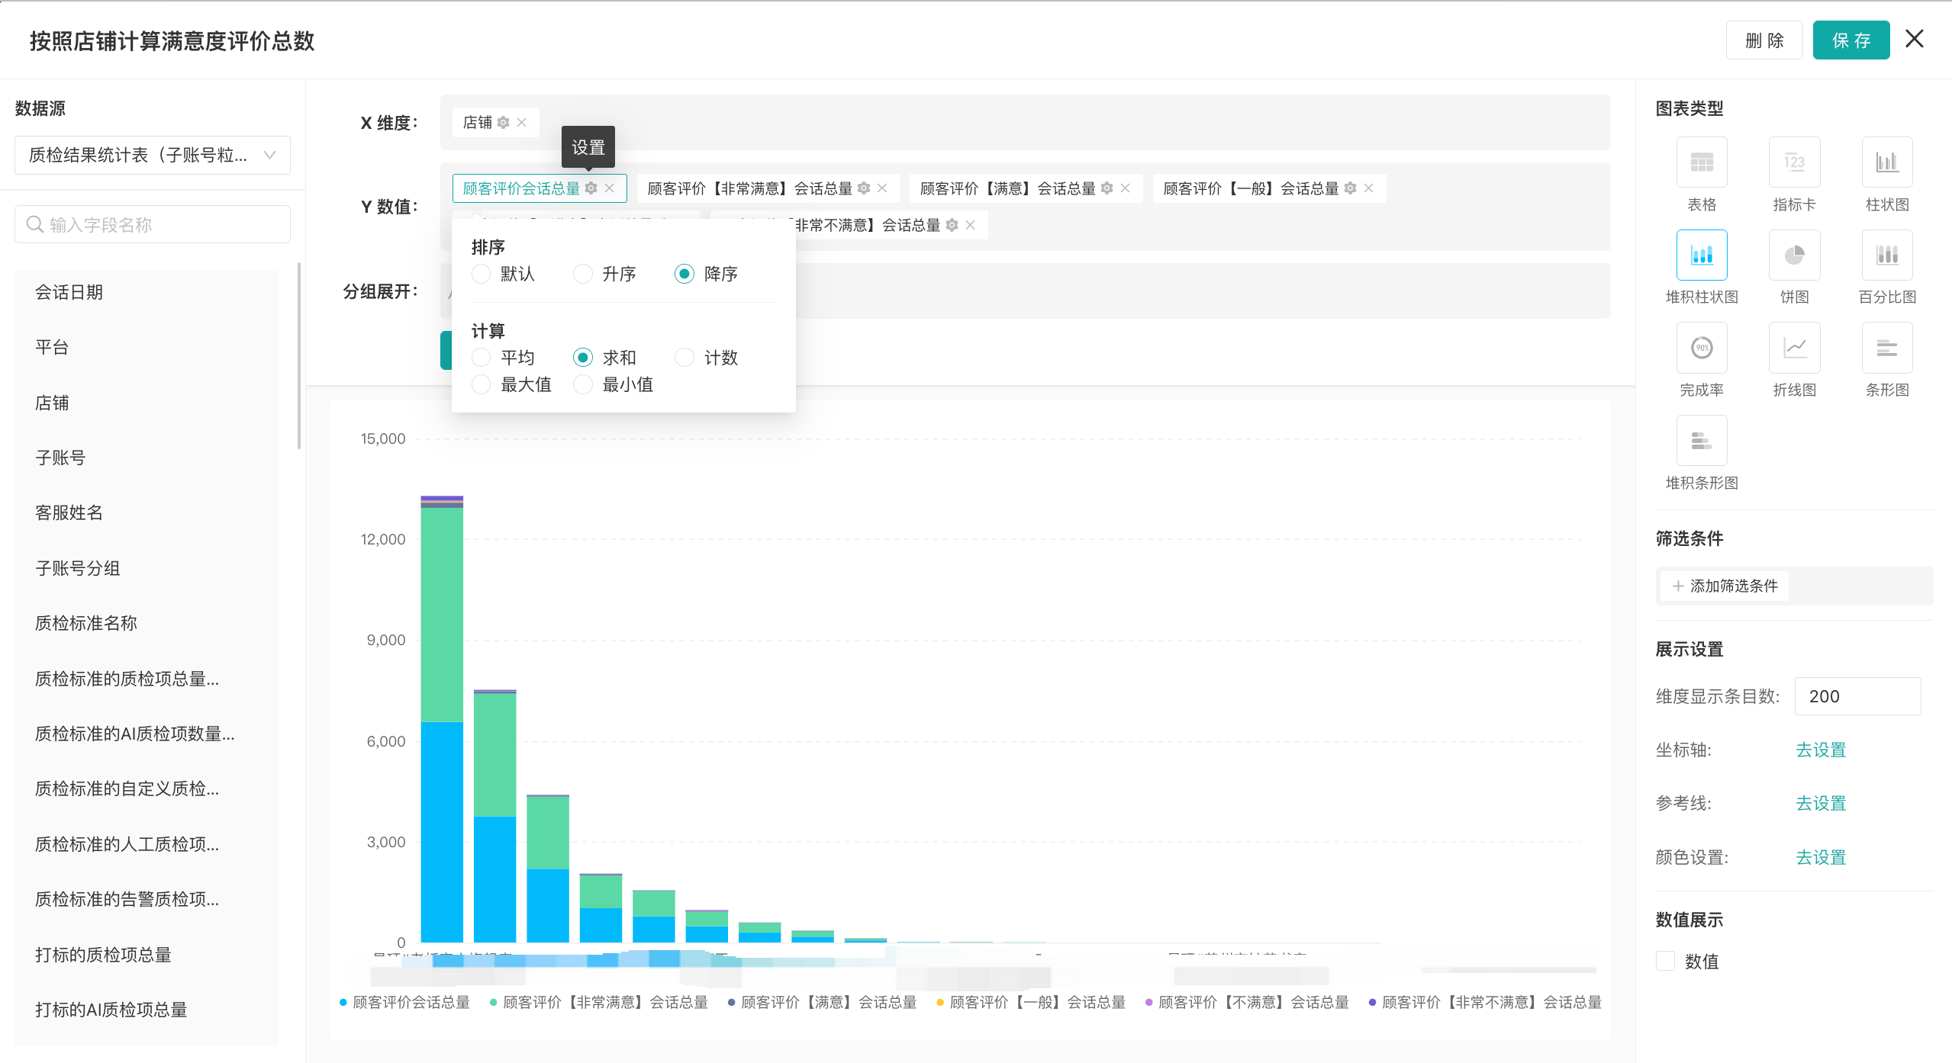The height and width of the screenshot is (1063, 1952).
Task: Select the 柱状图 chart type icon
Action: (1887, 162)
